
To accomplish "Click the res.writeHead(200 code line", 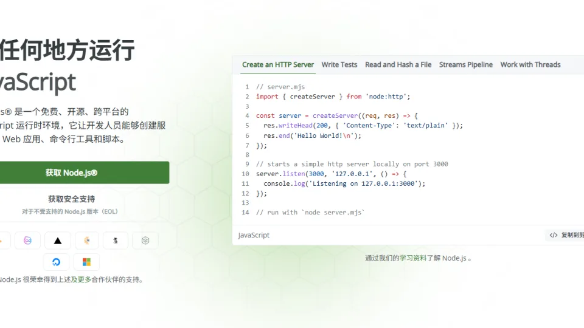I will pyautogui.click(x=363, y=126).
